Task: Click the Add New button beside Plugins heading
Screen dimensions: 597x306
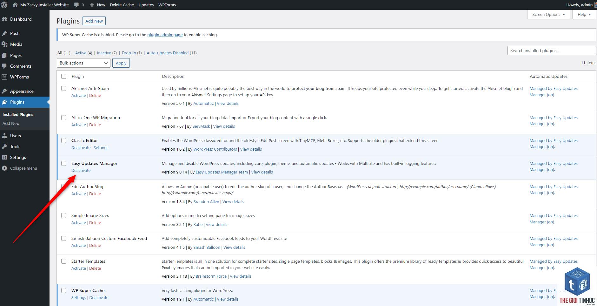Action: click(x=94, y=21)
